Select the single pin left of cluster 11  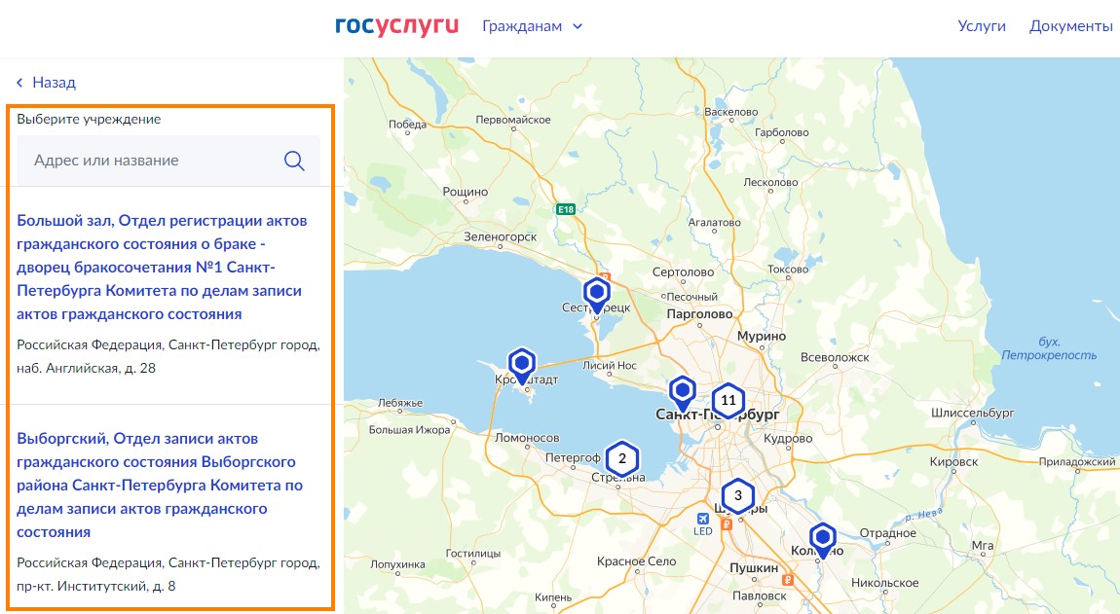point(682,393)
